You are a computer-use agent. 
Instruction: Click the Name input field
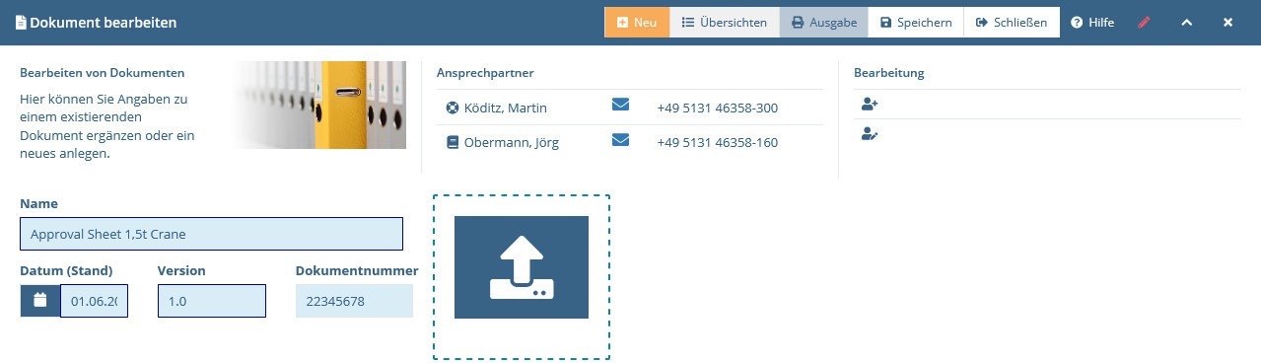pyautogui.click(x=211, y=234)
